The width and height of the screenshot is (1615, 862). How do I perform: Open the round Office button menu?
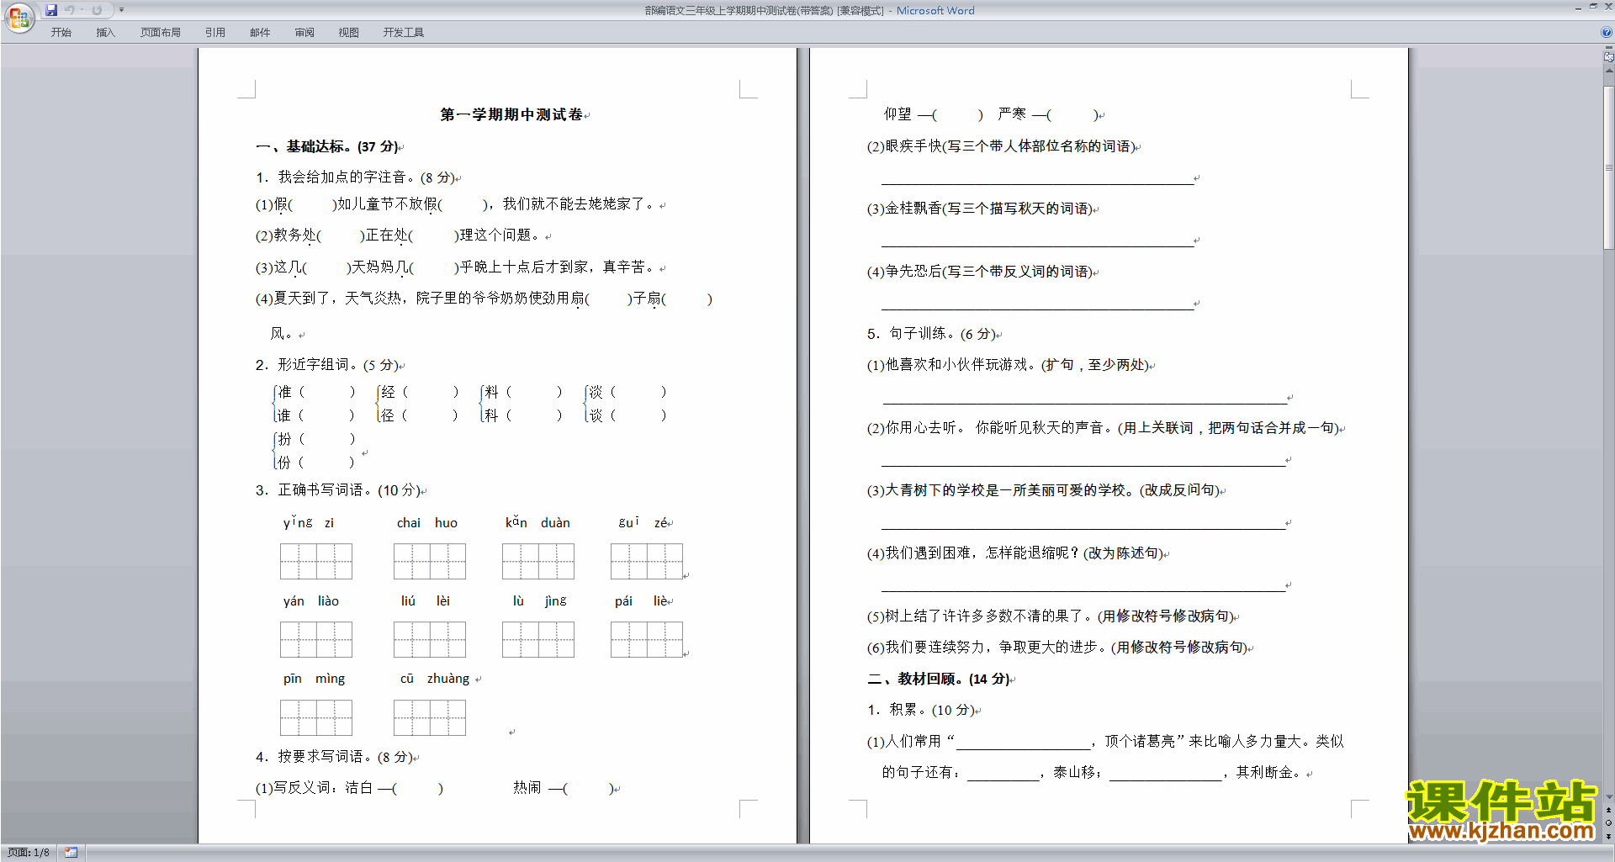19,18
